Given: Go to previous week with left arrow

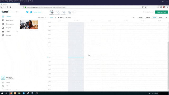Looking at the screenshot, I should click(x=55, y=17).
